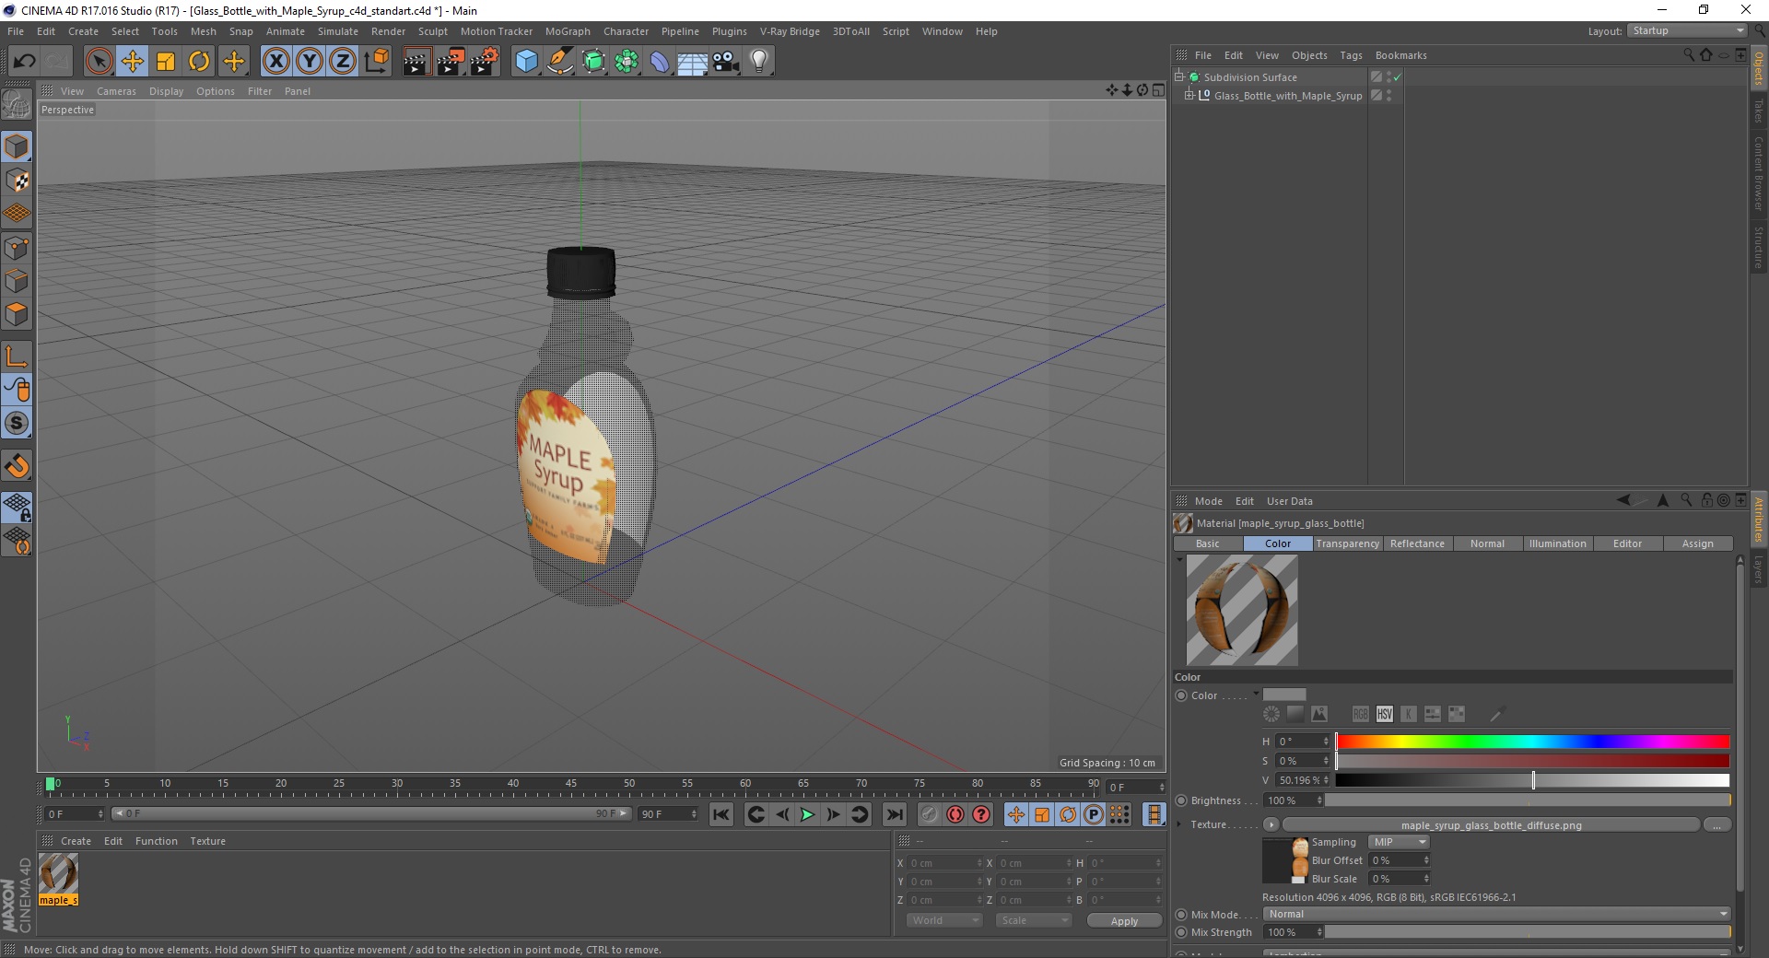Click the Play Forward button
The width and height of the screenshot is (1769, 958).
(807, 814)
